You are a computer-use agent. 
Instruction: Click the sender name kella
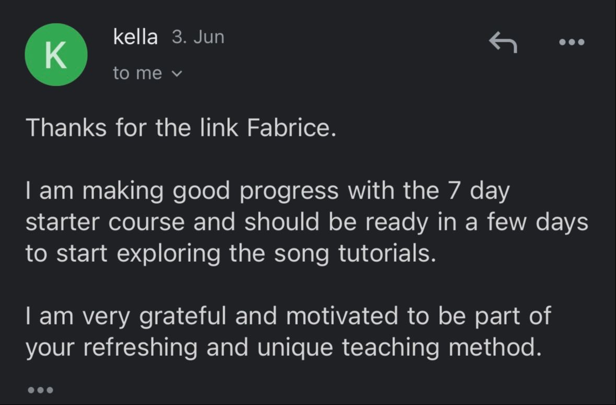tap(135, 37)
